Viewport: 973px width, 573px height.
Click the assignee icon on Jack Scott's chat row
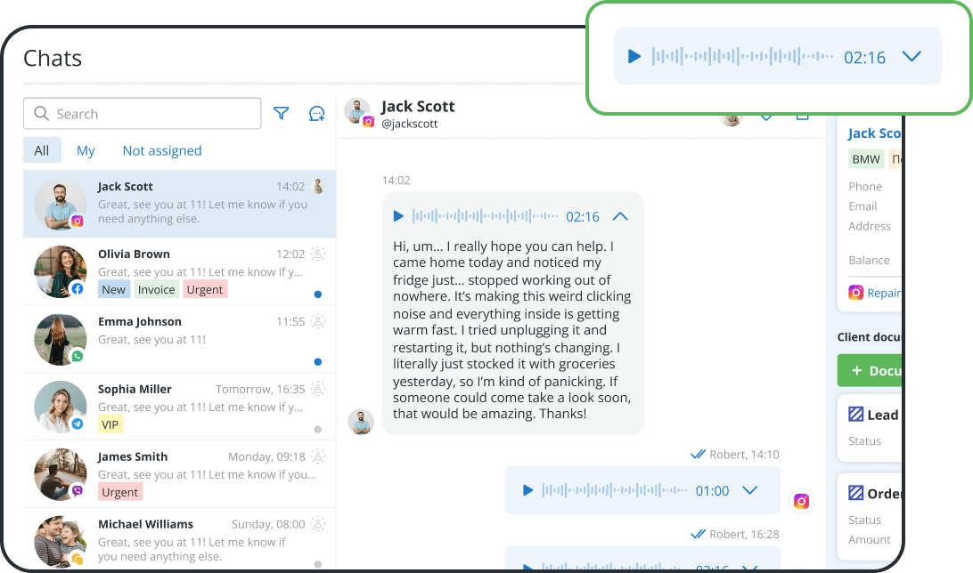pyautogui.click(x=317, y=186)
